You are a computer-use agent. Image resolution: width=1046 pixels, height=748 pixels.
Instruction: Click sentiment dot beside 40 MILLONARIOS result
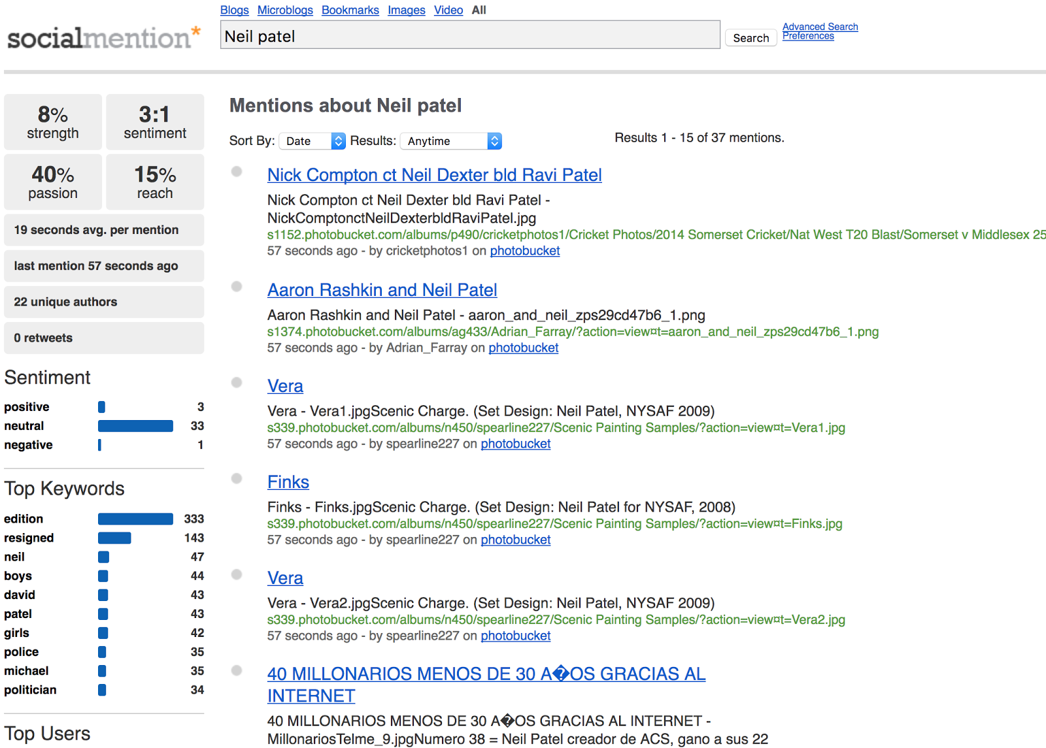[237, 670]
